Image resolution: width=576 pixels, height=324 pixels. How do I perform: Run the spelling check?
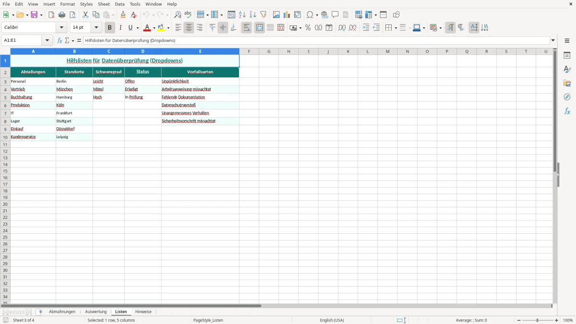188,15
